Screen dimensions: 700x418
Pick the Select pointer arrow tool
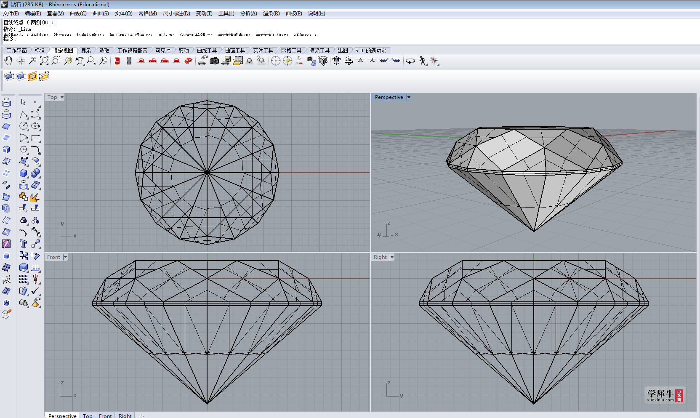(24, 102)
